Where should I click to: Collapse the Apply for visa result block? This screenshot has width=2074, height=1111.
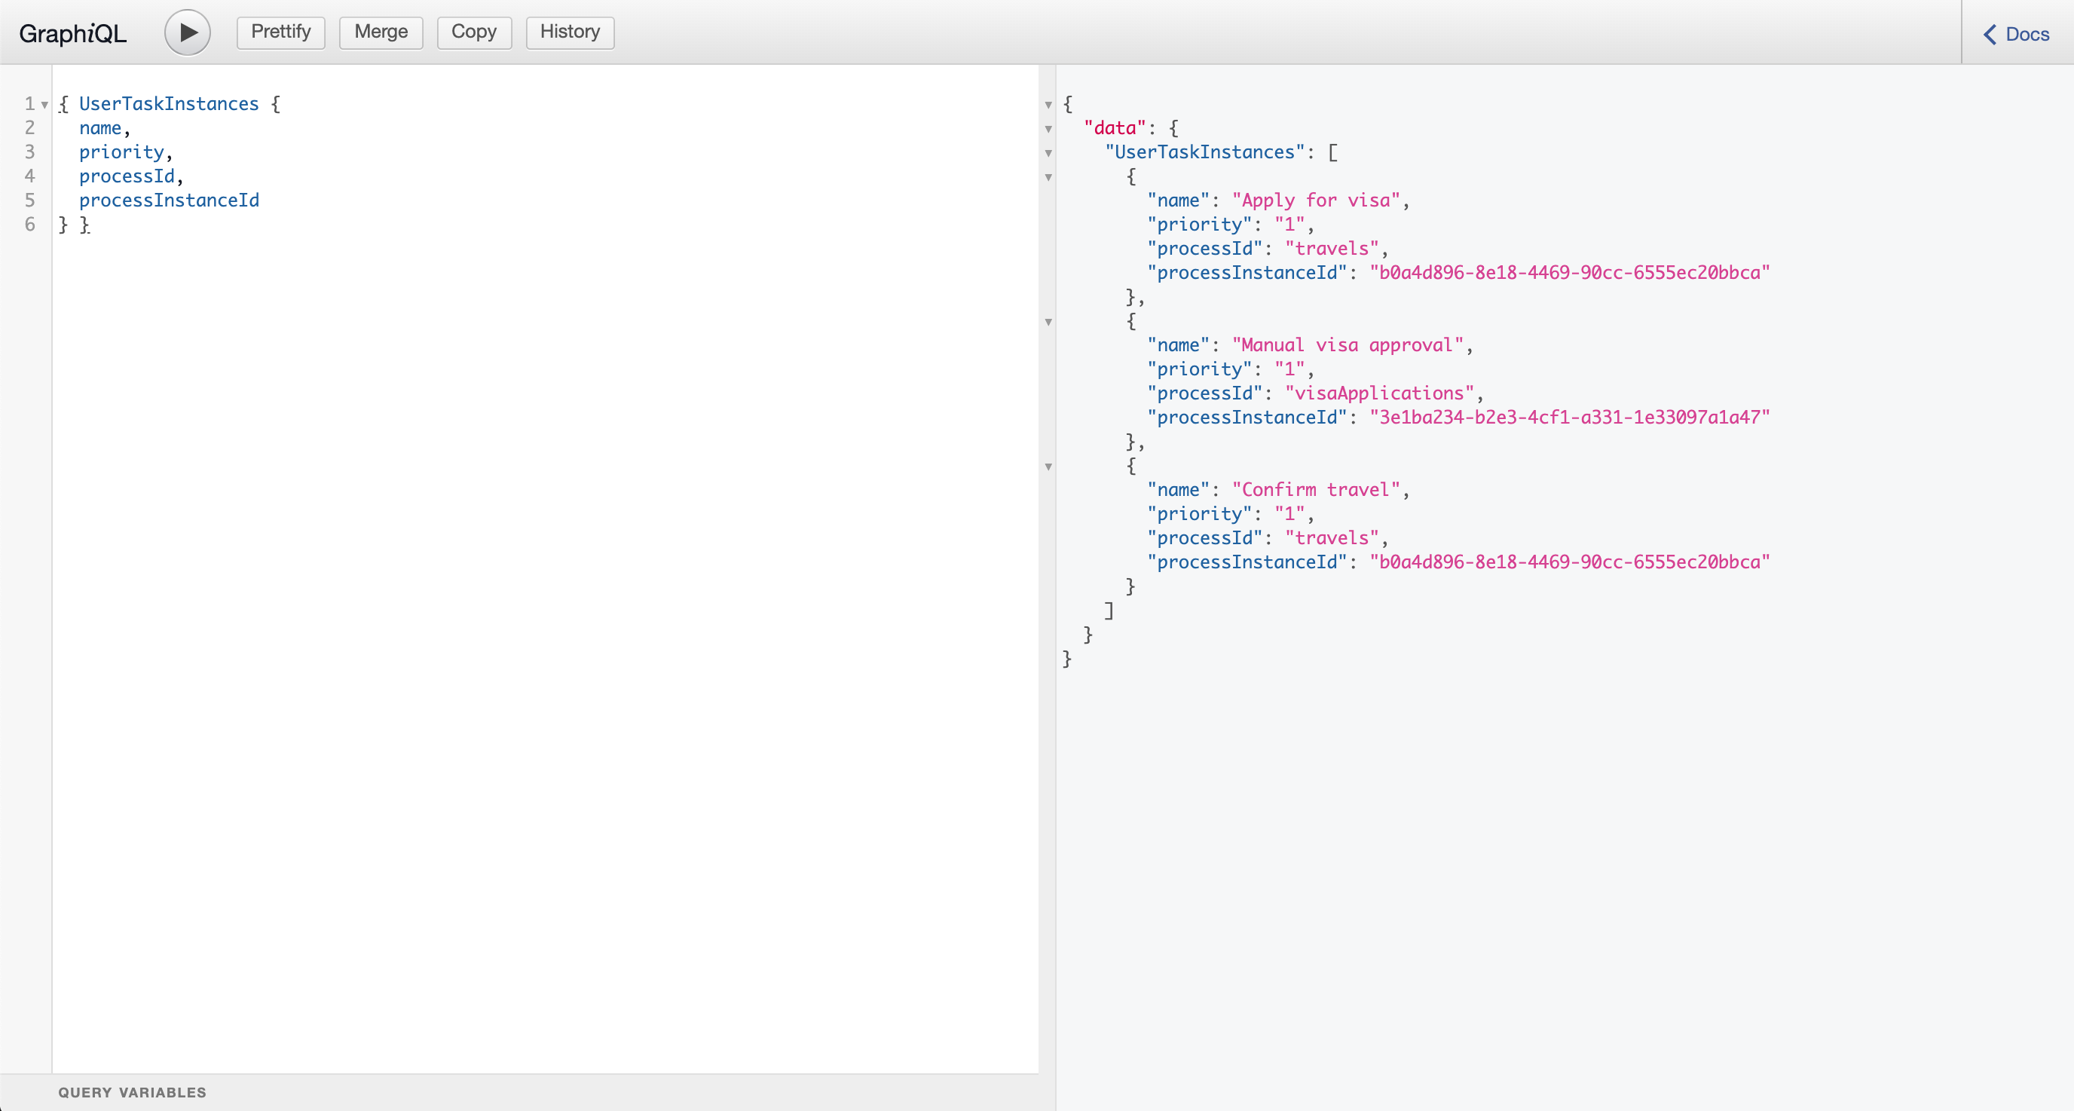pyautogui.click(x=1048, y=178)
